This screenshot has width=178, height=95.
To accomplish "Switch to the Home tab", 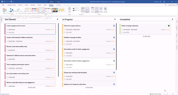I will (20, 5).
